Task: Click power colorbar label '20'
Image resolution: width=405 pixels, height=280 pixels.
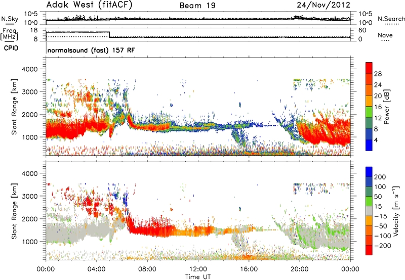Action: [x=378, y=96]
